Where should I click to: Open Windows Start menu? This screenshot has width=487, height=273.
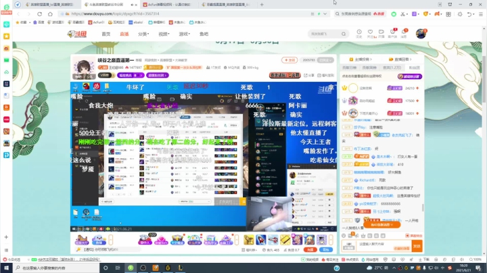point(6,268)
